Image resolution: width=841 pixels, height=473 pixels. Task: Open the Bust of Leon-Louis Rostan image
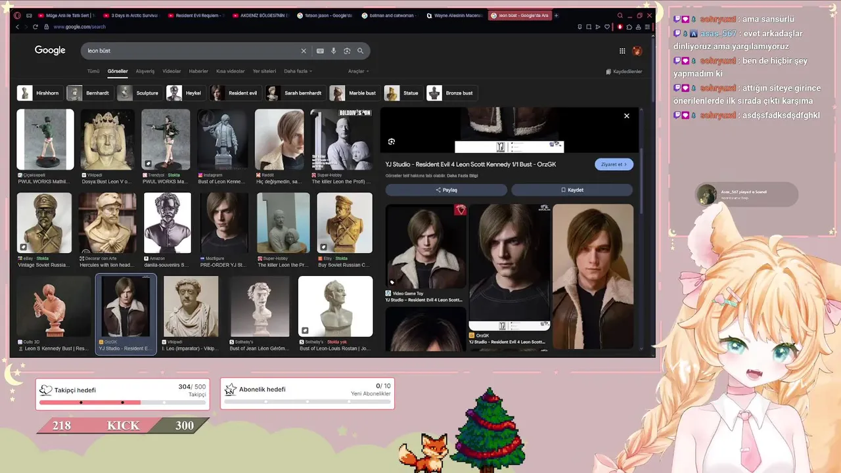click(x=335, y=306)
